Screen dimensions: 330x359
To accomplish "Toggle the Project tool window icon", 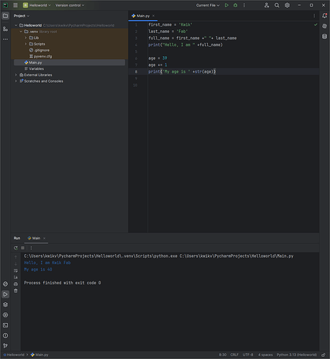I will pyautogui.click(x=5, y=16).
